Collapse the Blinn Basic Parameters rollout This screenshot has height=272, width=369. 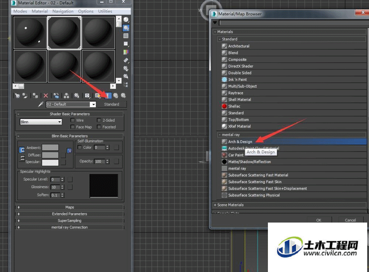70,136
